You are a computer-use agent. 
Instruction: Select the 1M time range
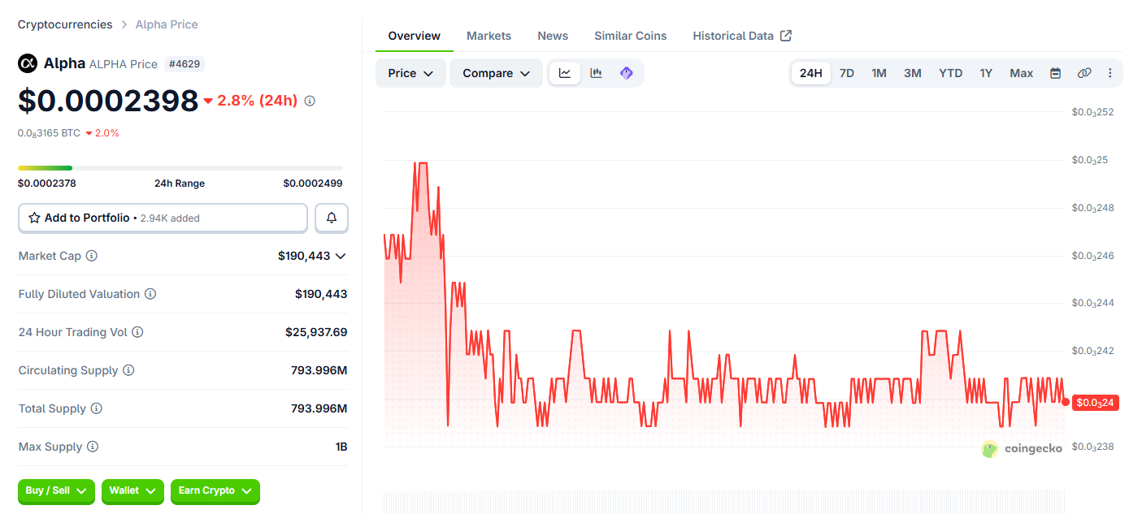[879, 73]
